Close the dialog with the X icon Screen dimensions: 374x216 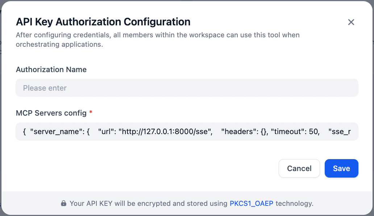[x=351, y=22]
